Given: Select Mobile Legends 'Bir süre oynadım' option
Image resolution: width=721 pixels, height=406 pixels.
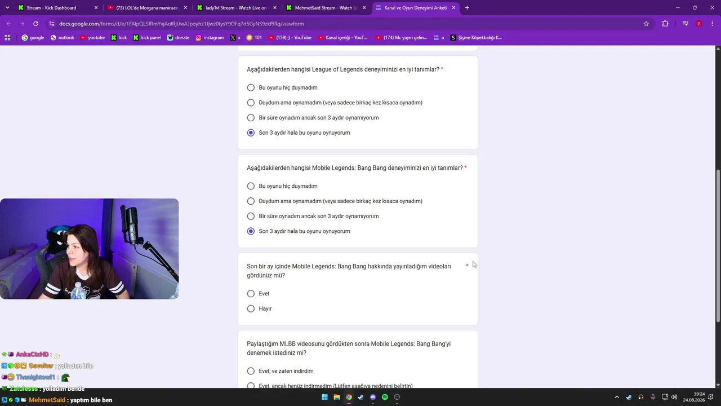Looking at the screenshot, I should pyautogui.click(x=251, y=216).
